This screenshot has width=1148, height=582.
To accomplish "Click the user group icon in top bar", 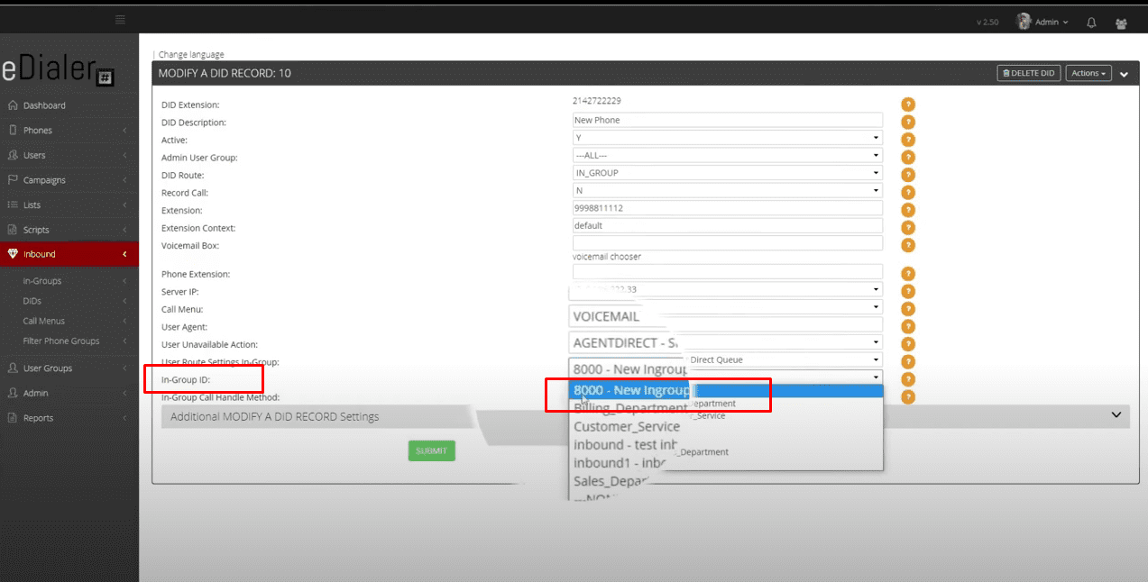I will pyautogui.click(x=1121, y=23).
